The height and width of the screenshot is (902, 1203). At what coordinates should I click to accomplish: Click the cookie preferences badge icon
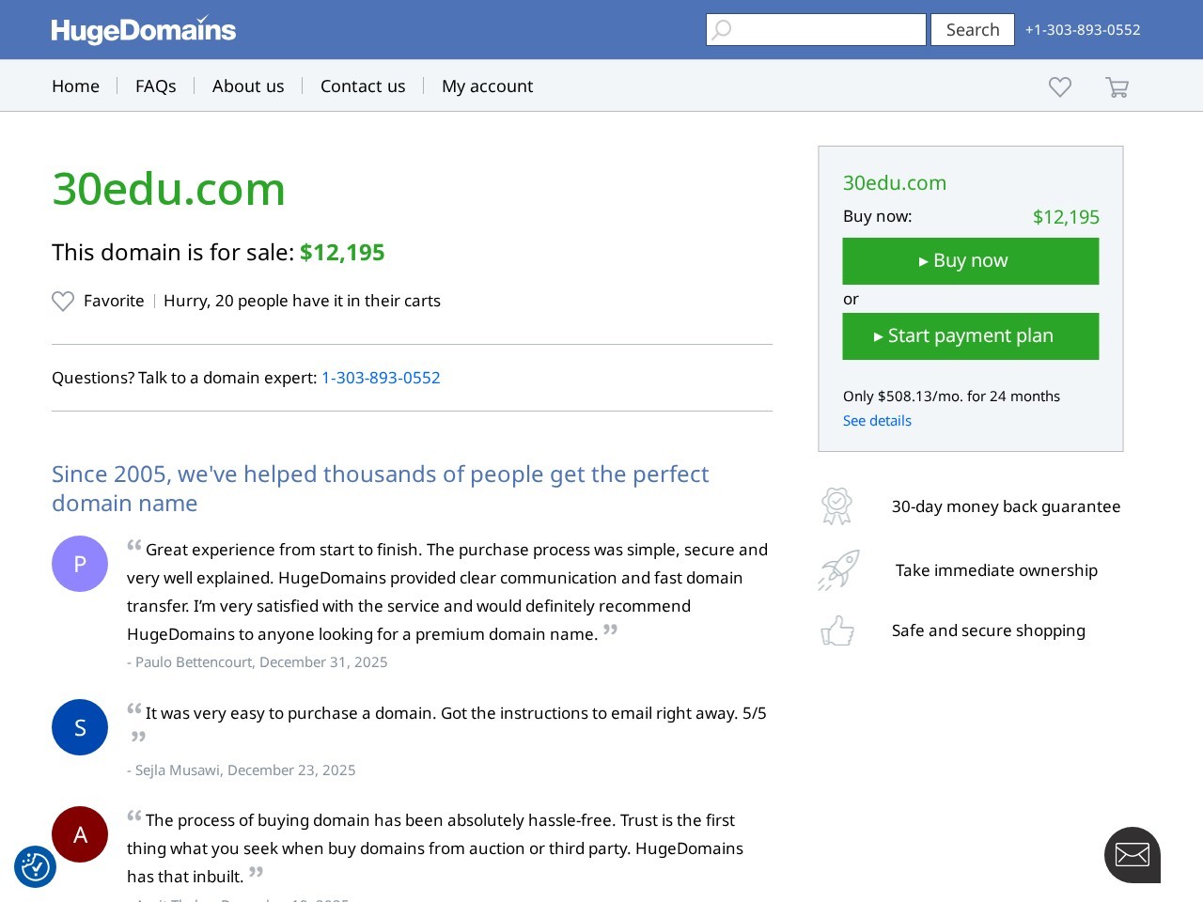[36, 866]
